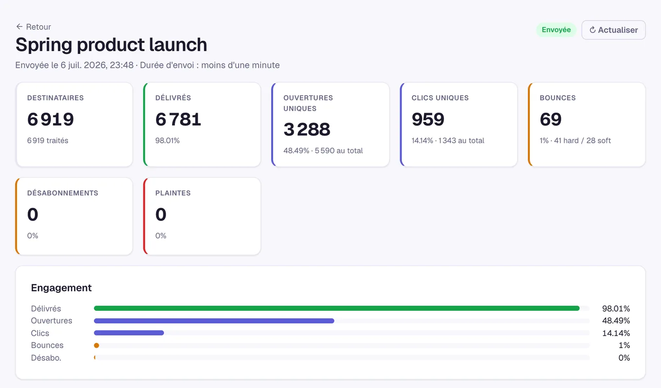
Task: Click the BOUNCES card label
Action: 558,98
